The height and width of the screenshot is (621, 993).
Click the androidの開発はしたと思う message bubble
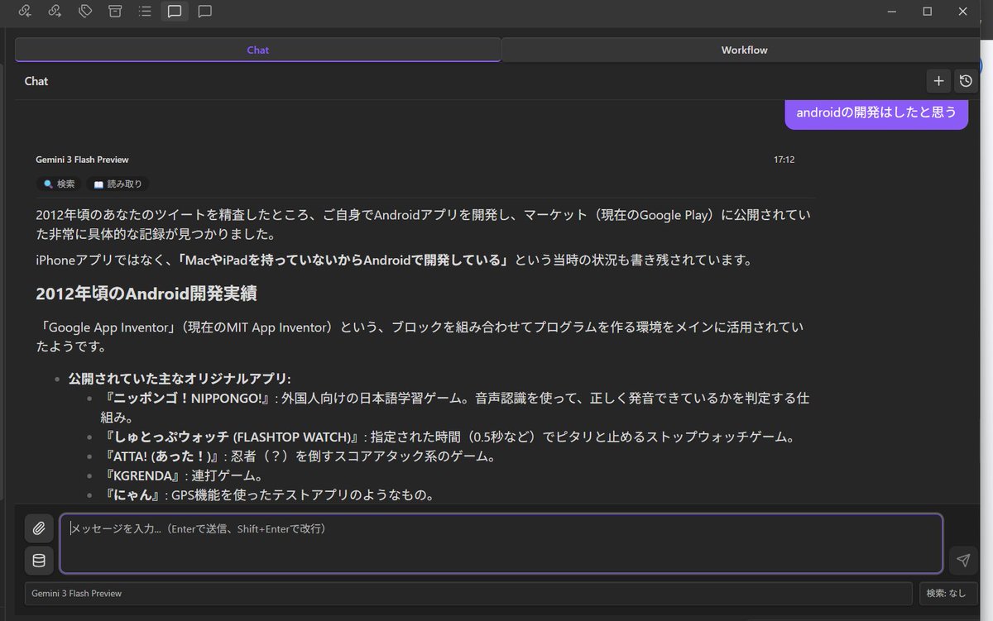(x=876, y=113)
